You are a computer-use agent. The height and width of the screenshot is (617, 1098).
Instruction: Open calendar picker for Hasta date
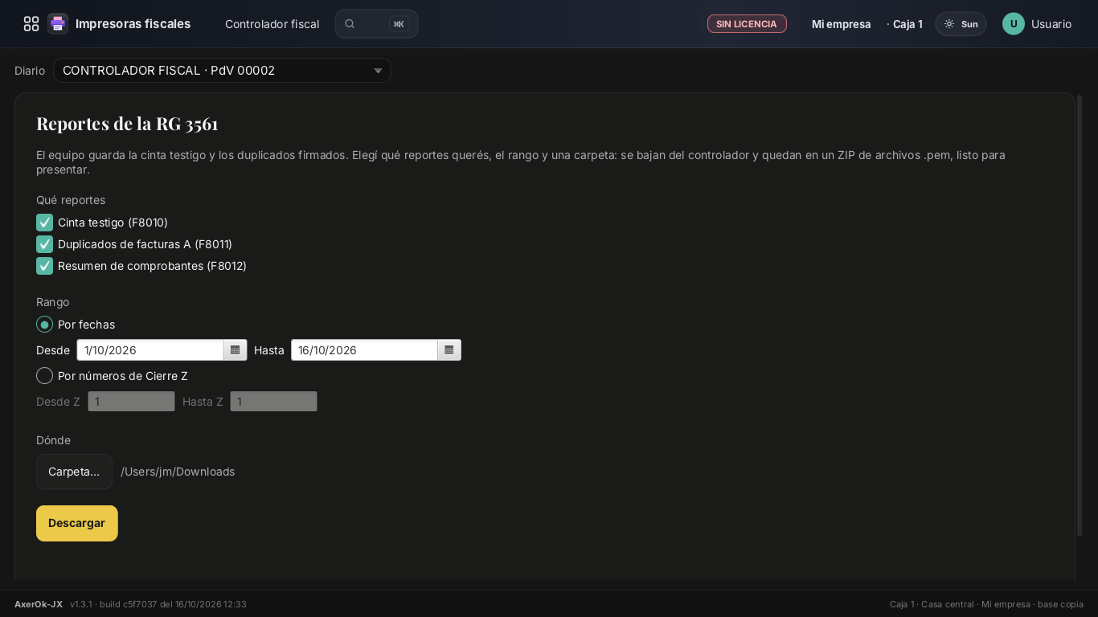(x=449, y=350)
